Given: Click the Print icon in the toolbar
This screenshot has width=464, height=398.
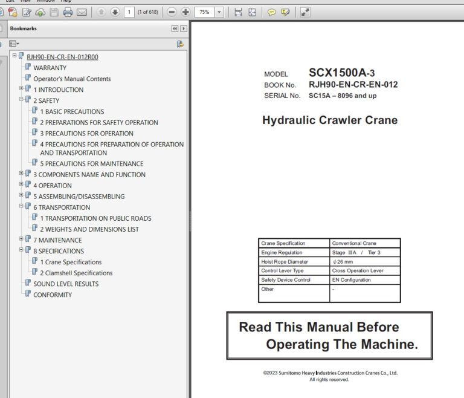Looking at the screenshot, I should [68, 12].
